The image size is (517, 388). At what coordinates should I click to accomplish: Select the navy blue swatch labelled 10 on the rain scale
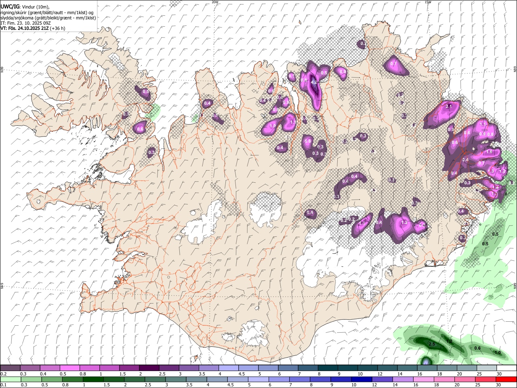click(x=361, y=379)
